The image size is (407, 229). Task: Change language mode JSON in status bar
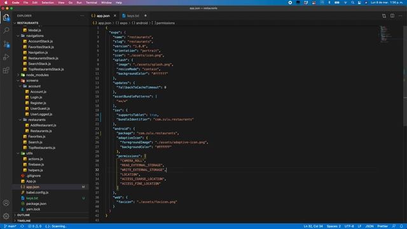369,226
